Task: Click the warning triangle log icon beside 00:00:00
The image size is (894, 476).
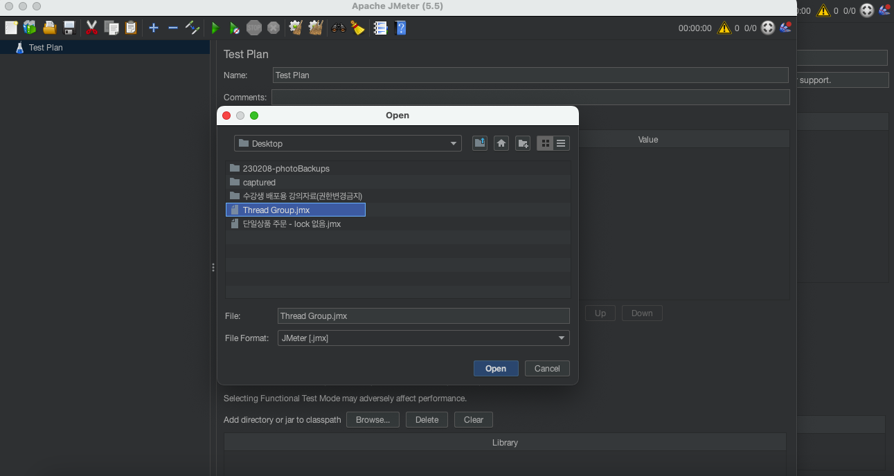Action: point(724,28)
